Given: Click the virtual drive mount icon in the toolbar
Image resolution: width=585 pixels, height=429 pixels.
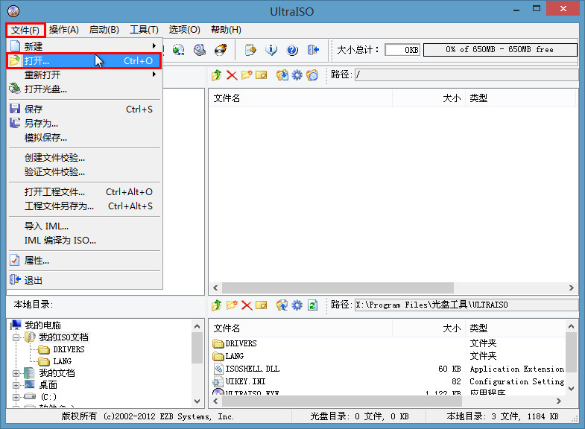Looking at the screenshot, I should pyautogui.click(x=200, y=50).
